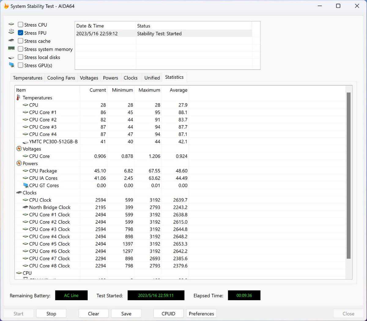Click the Preferences button
This screenshot has height=321, width=367.
pyautogui.click(x=201, y=314)
